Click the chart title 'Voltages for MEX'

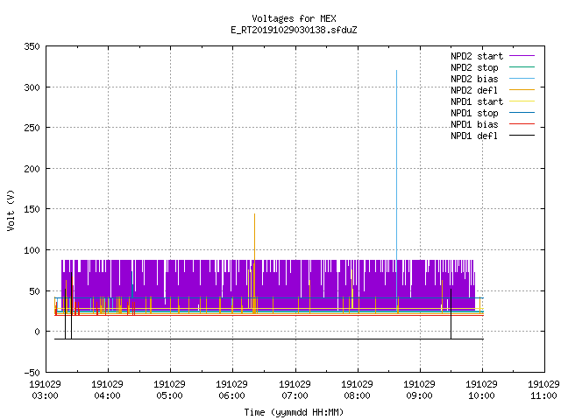pos(294,18)
